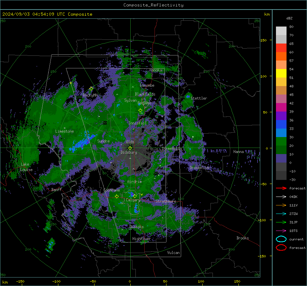Click the yellow diamond marker near RedDeer
This screenshot has width=307, height=286.
(x=140, y=111)
